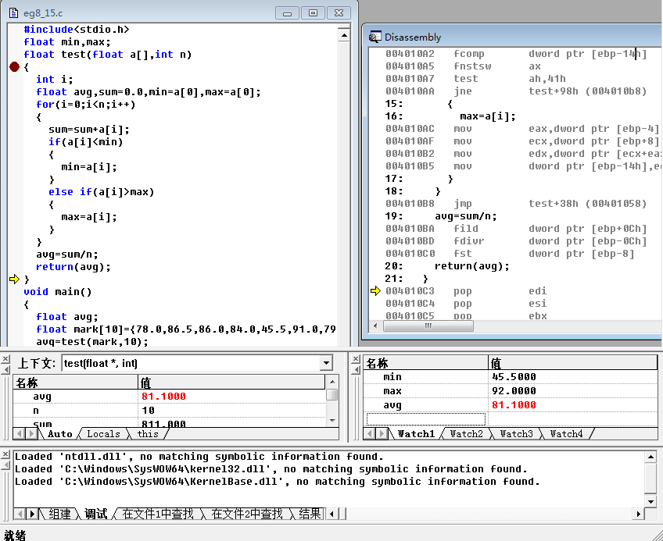Open the 调试 output tab
This screenshot has height=541, width=663.
(x=95, y=514)
